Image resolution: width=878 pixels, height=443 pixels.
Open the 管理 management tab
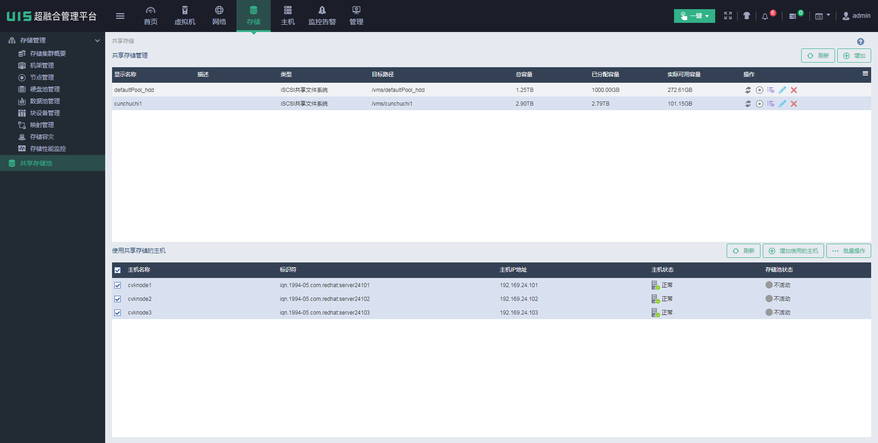click(x=356, y=16)
